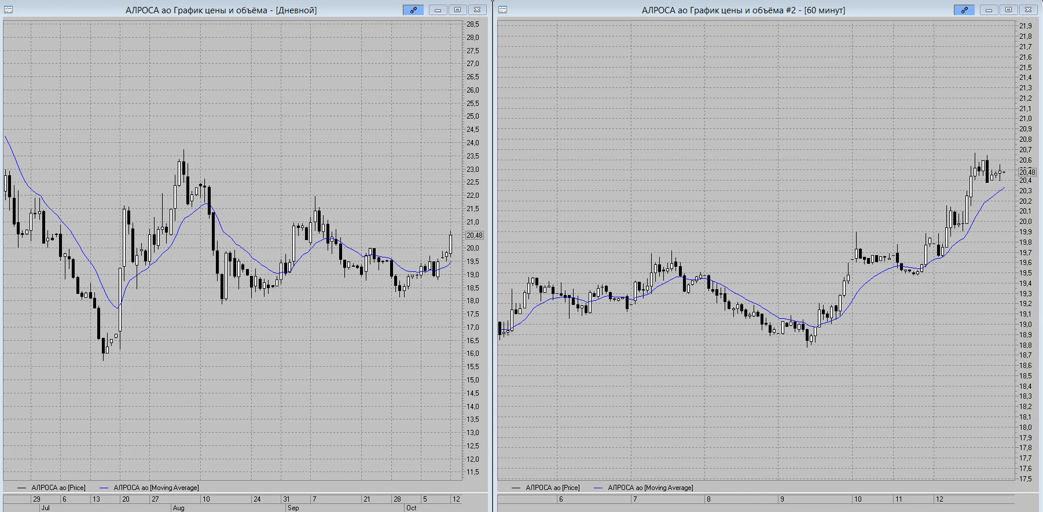
Task: Select the #2 60 минут chart title text
Action: [x=743, y=10]
